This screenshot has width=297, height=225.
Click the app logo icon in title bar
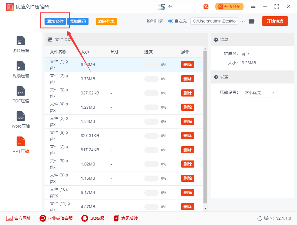[10, 7]
